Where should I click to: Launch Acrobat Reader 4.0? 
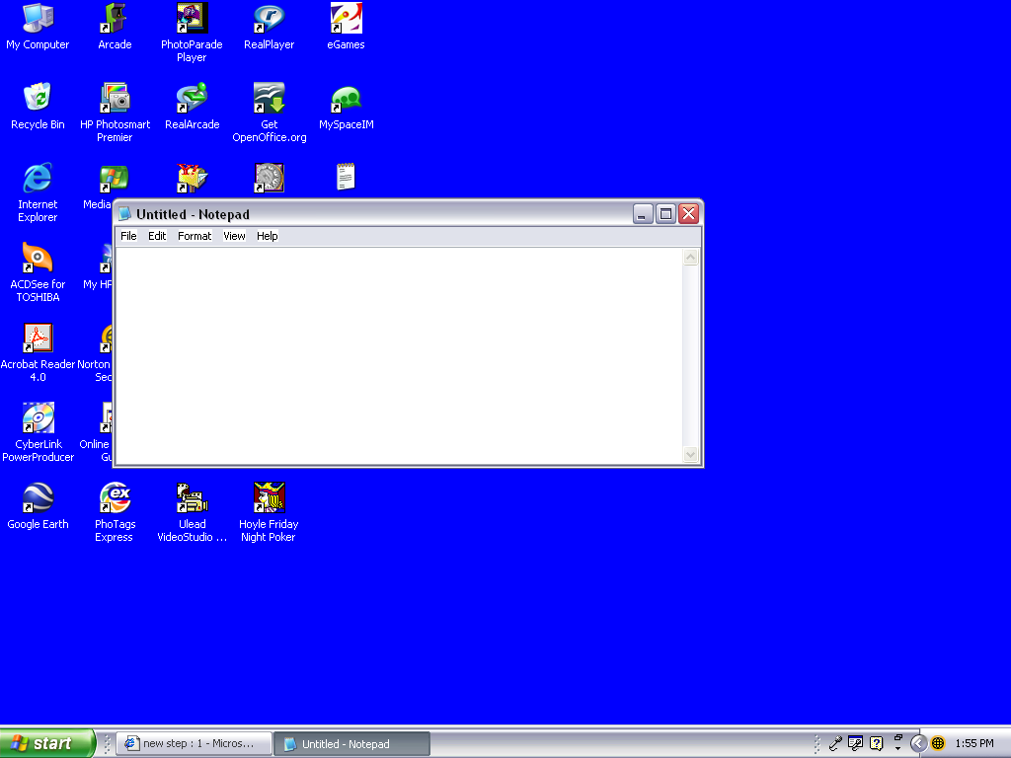pyautogui.click(x=38, y=340)
